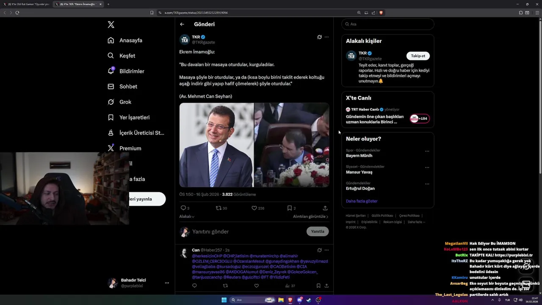Open the Premium page
The width and height of the screenshot is (542, 305).
pyautogui.click(x=124, y=148)
